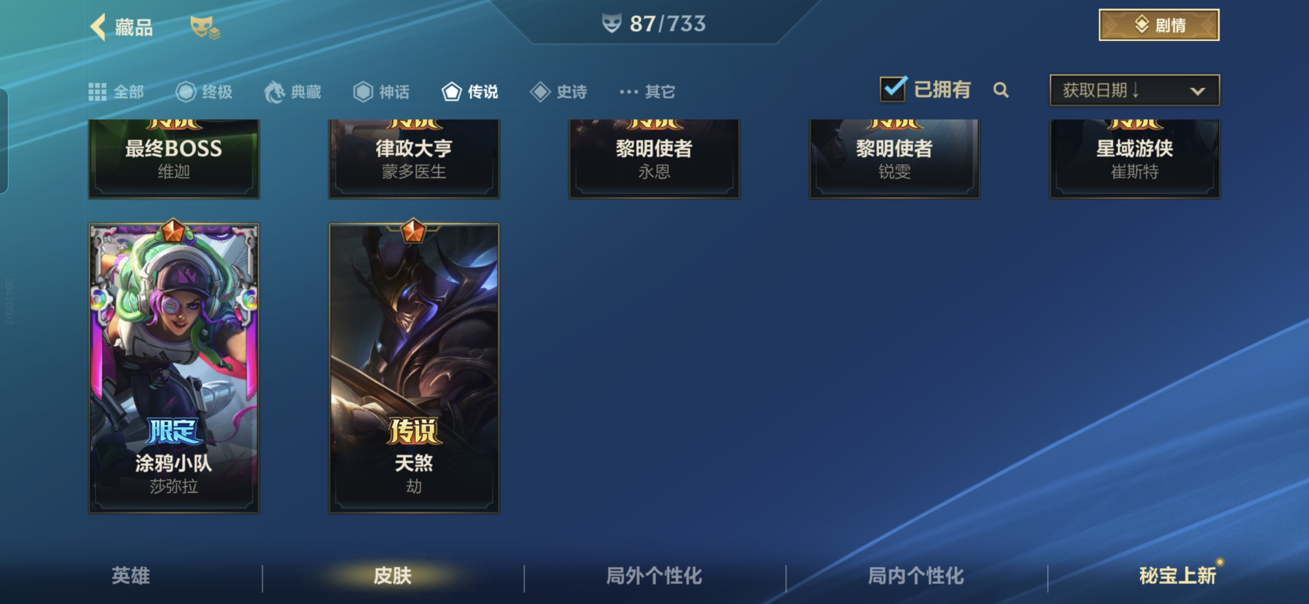
Task: Filter skins by 终极 tier icon
Action: point(186,92)
